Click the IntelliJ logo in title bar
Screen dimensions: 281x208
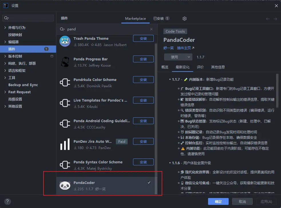point(6,5)
